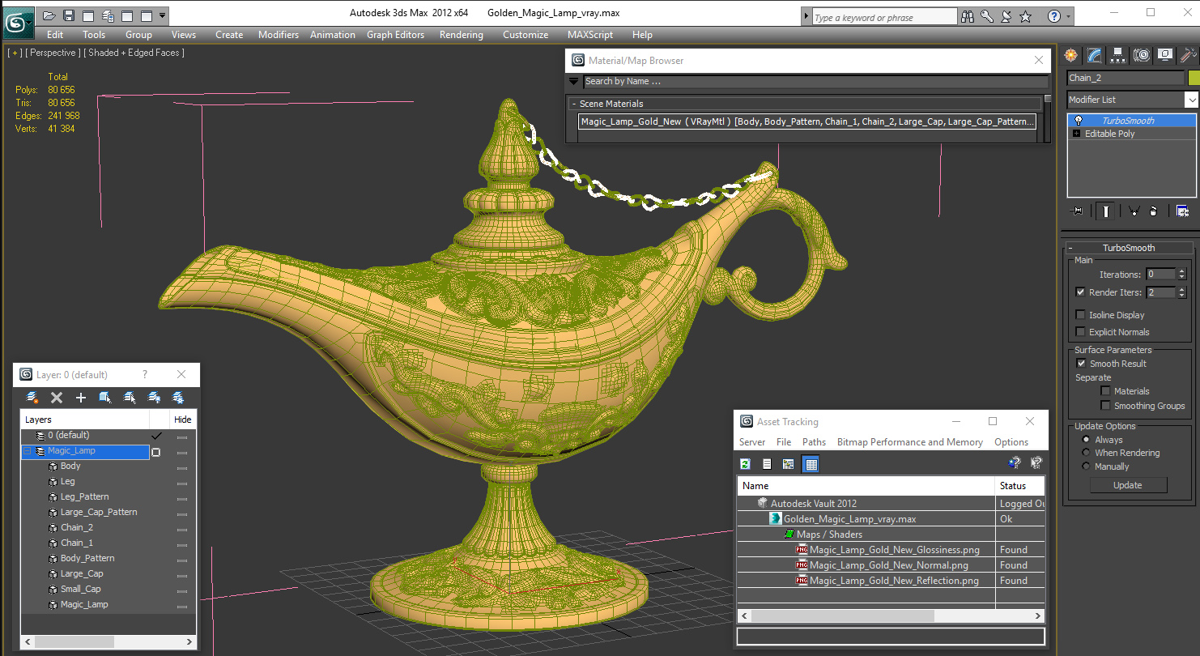Click the Hide column header in Layers
Screen dimensions: 1200x656
tap(183, 420)
